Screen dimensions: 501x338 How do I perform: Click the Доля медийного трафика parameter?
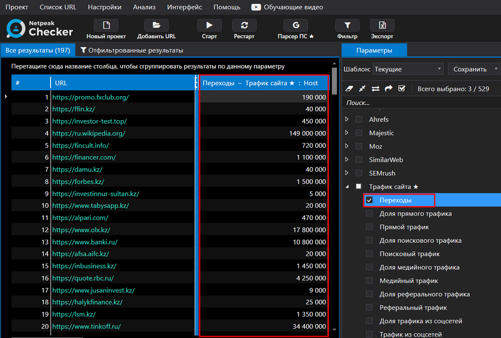point(419,267)
